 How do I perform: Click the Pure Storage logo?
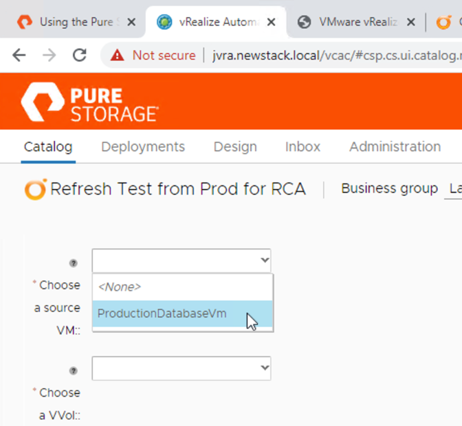point(89,103)
